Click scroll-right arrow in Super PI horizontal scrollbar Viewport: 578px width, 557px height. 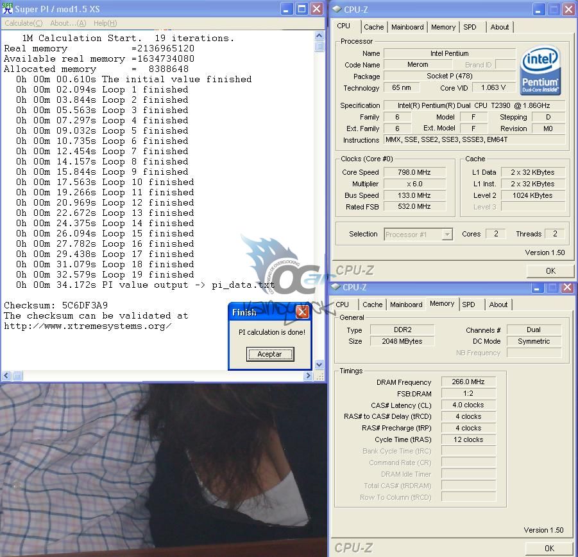309,376
